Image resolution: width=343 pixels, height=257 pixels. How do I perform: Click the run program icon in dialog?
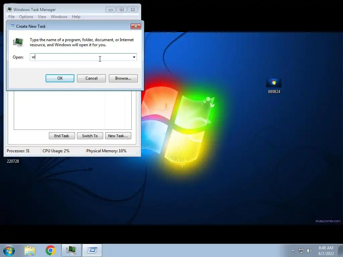click(x=18, y=42)
